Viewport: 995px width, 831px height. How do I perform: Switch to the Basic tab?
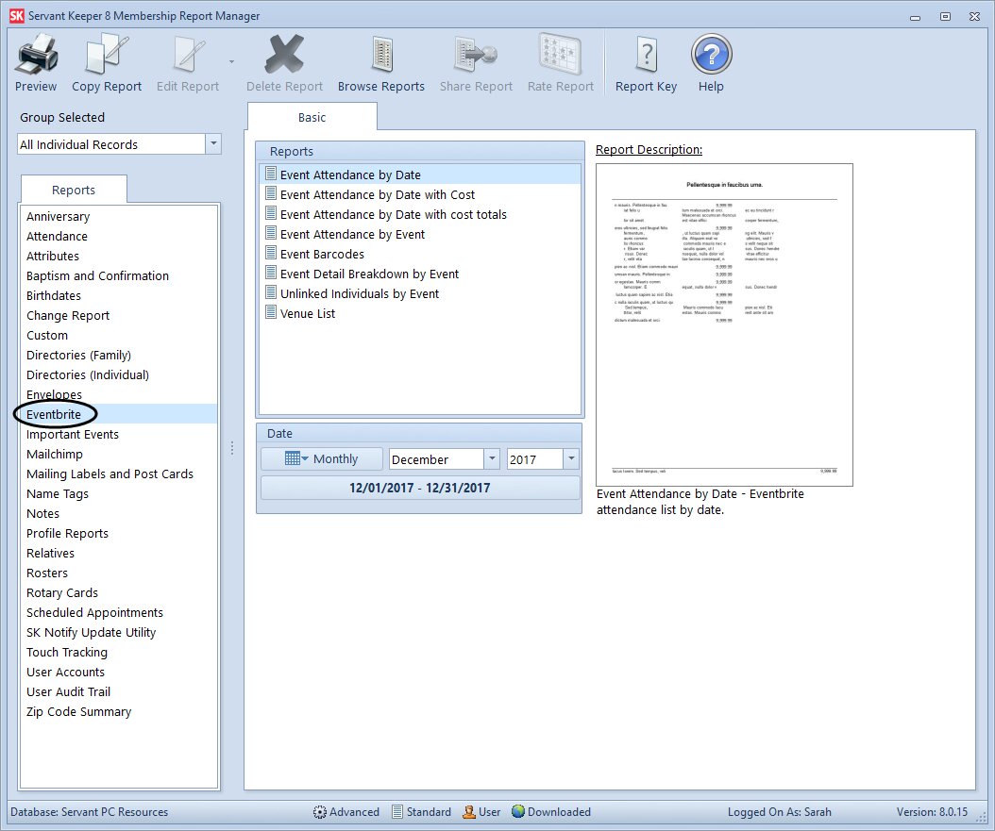tap(312, 117)
